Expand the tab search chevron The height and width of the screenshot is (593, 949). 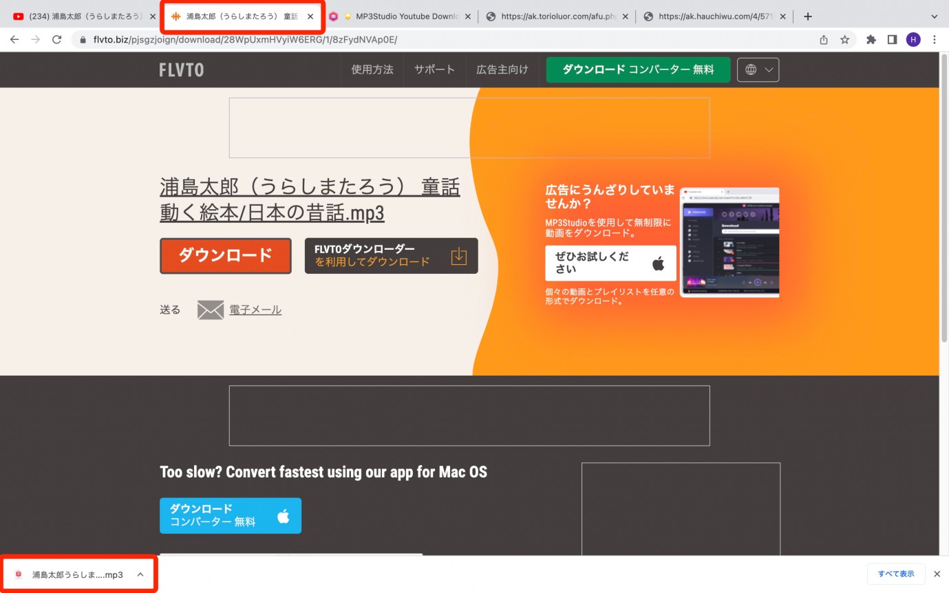click(935, 17)
